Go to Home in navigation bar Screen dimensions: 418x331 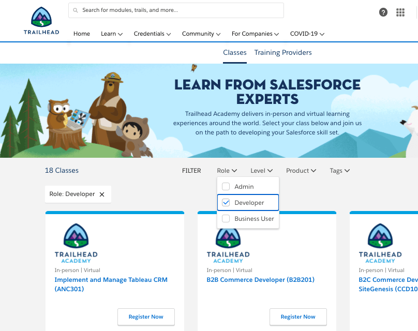[x=82, y=34]
